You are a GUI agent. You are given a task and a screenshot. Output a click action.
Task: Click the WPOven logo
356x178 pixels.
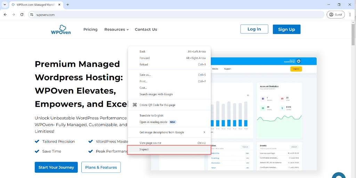pyautogui.click(x=60, y=30)
